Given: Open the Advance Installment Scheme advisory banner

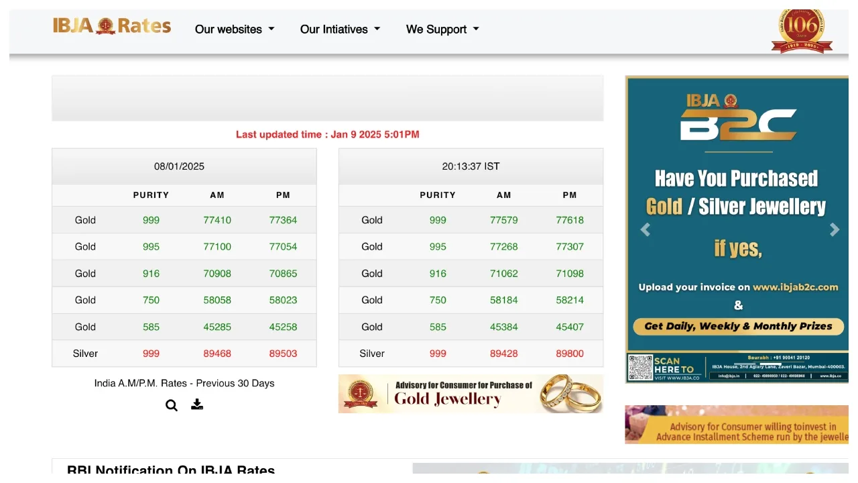Looking at the screenshot, I should click(737, 425).
